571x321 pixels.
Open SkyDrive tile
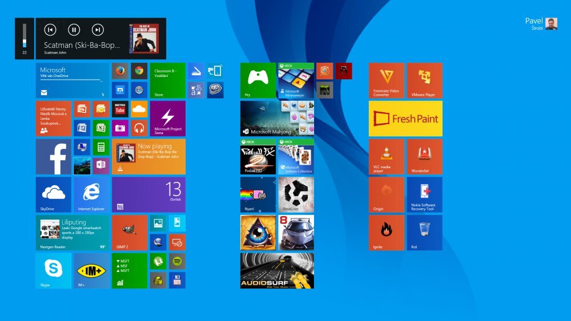tap(53, 194)
